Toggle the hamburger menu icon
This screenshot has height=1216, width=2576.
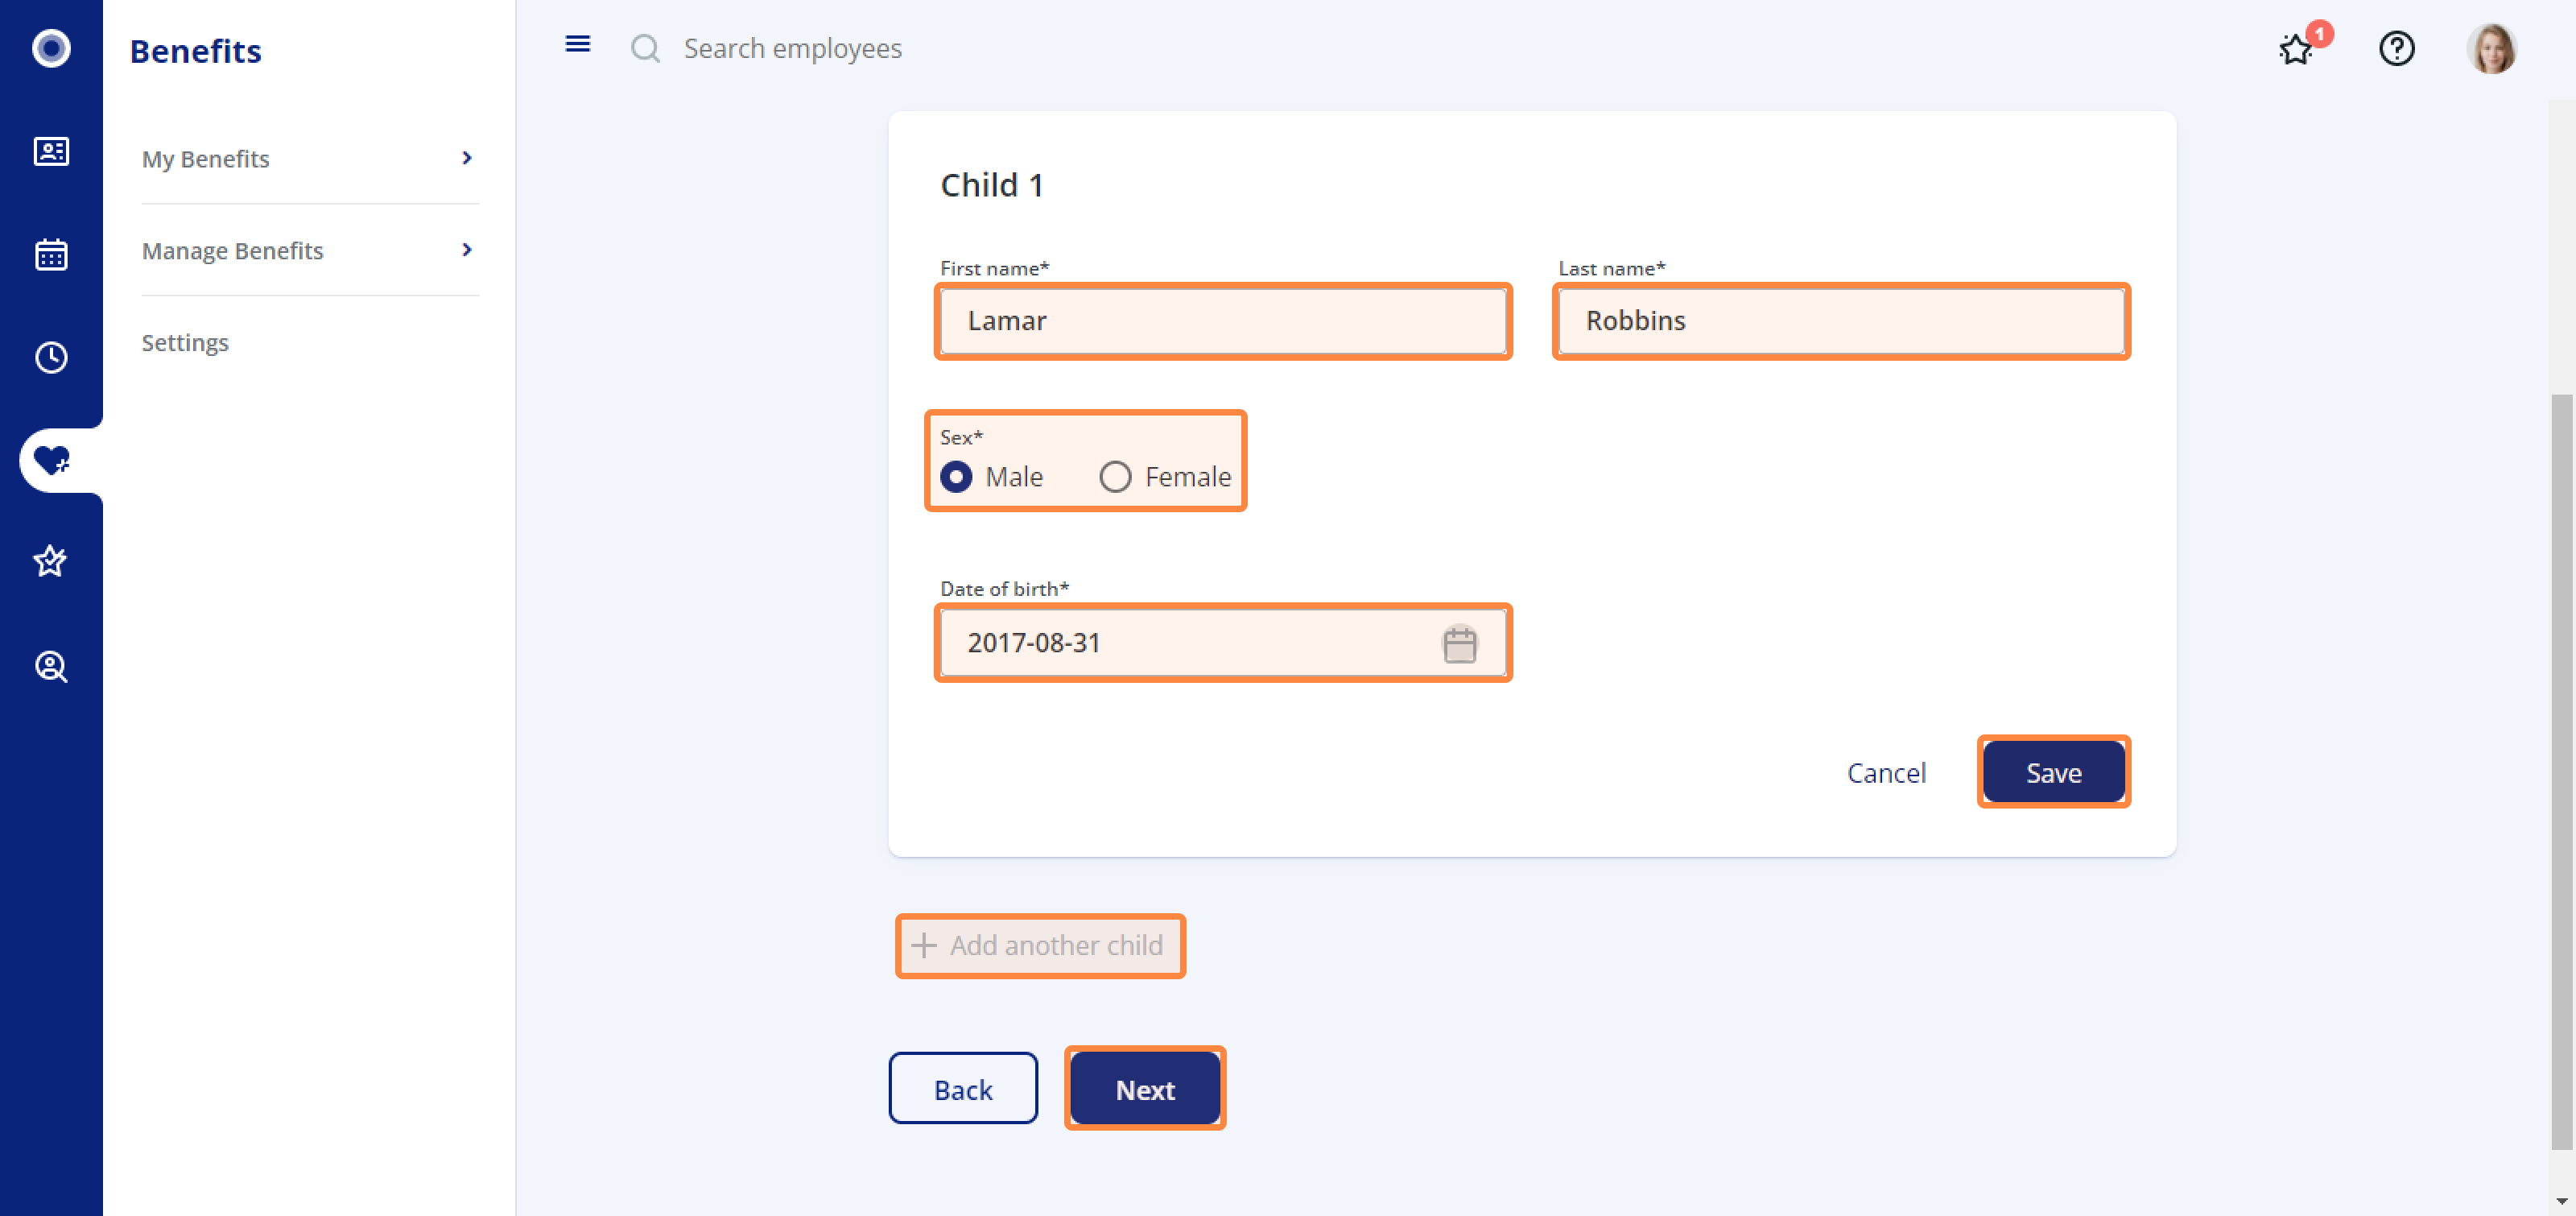[578, 44]
